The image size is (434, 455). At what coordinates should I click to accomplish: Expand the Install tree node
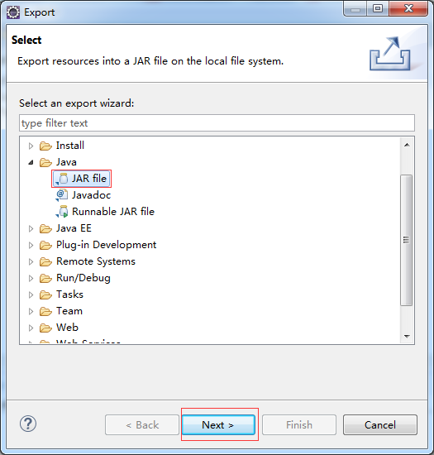(x=31, y=146)
